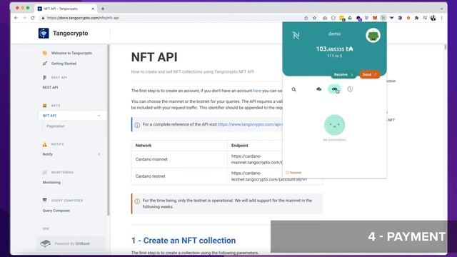Click the Receive button in wallet
The height and width of the screenshot is (257, 457).
tap(343, 74)
